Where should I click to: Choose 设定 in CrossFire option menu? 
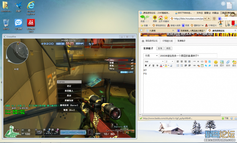pyautogui.click(x=69, y=86)
